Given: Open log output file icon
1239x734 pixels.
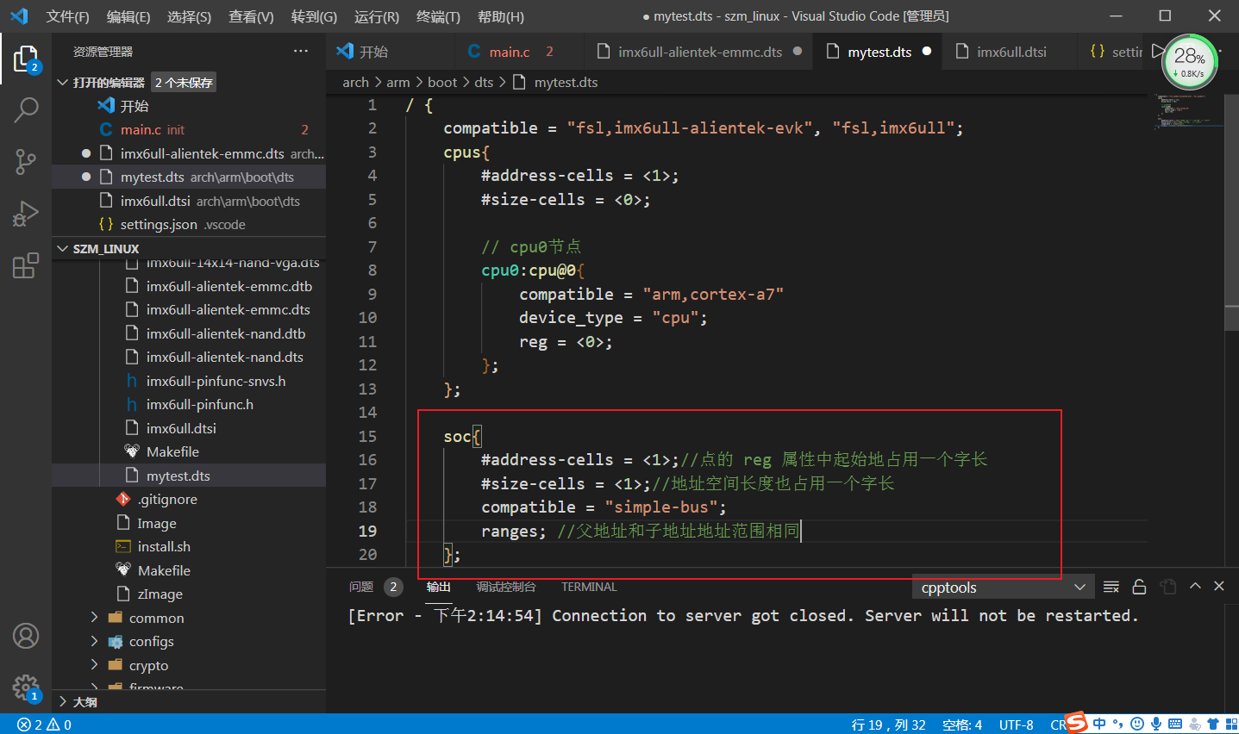Looking at the screenshot, I should pyautogui.click(x=1168, y=587).
